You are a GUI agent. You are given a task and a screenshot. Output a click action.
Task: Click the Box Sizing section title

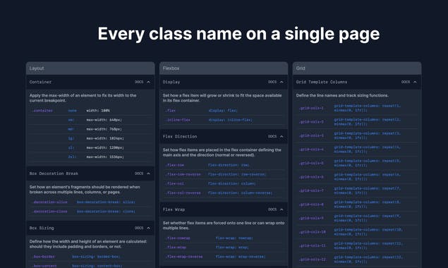coord(42,228)
